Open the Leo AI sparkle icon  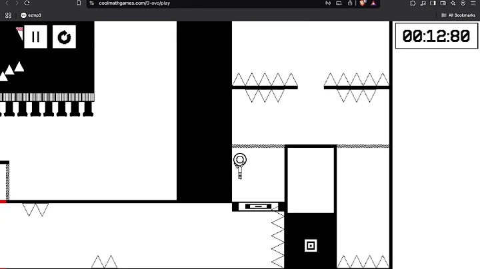[453, 3]
